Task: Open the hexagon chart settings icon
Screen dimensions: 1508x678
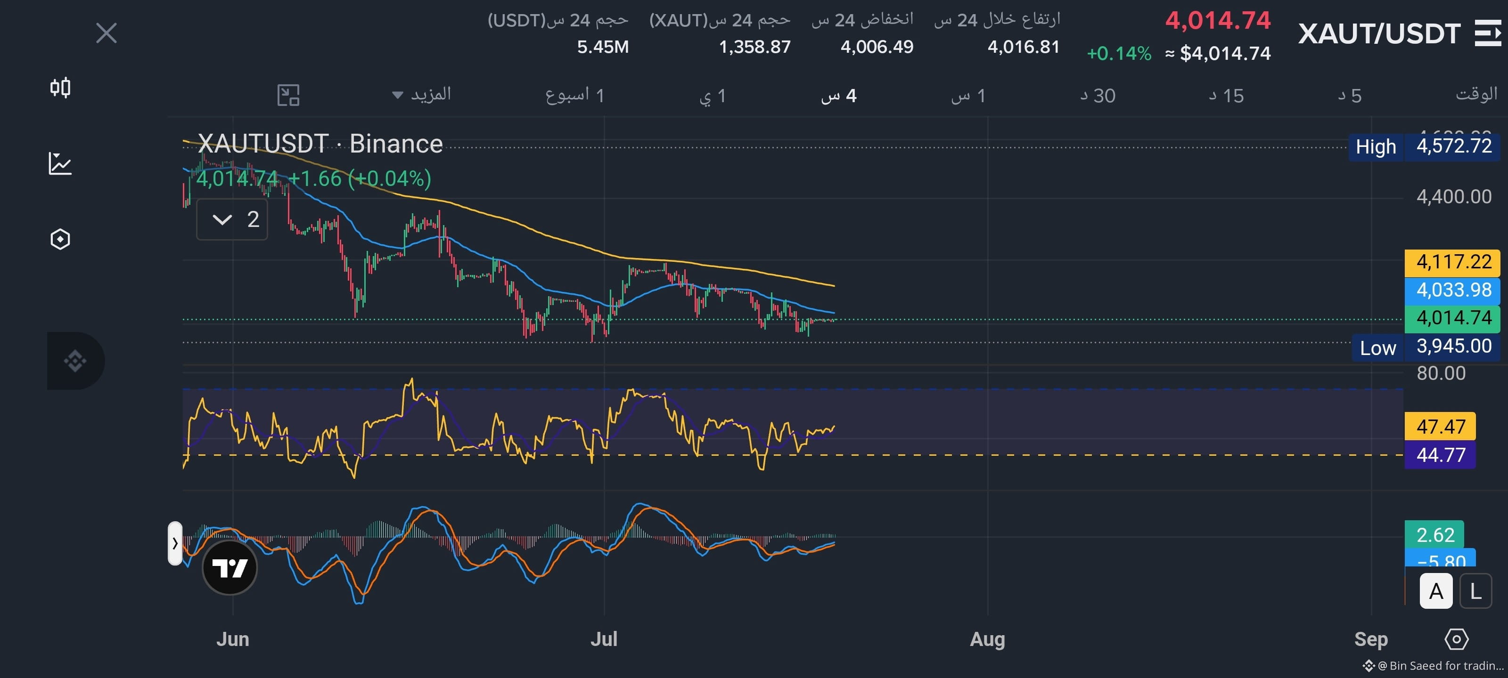Action: tap(60, 239)
